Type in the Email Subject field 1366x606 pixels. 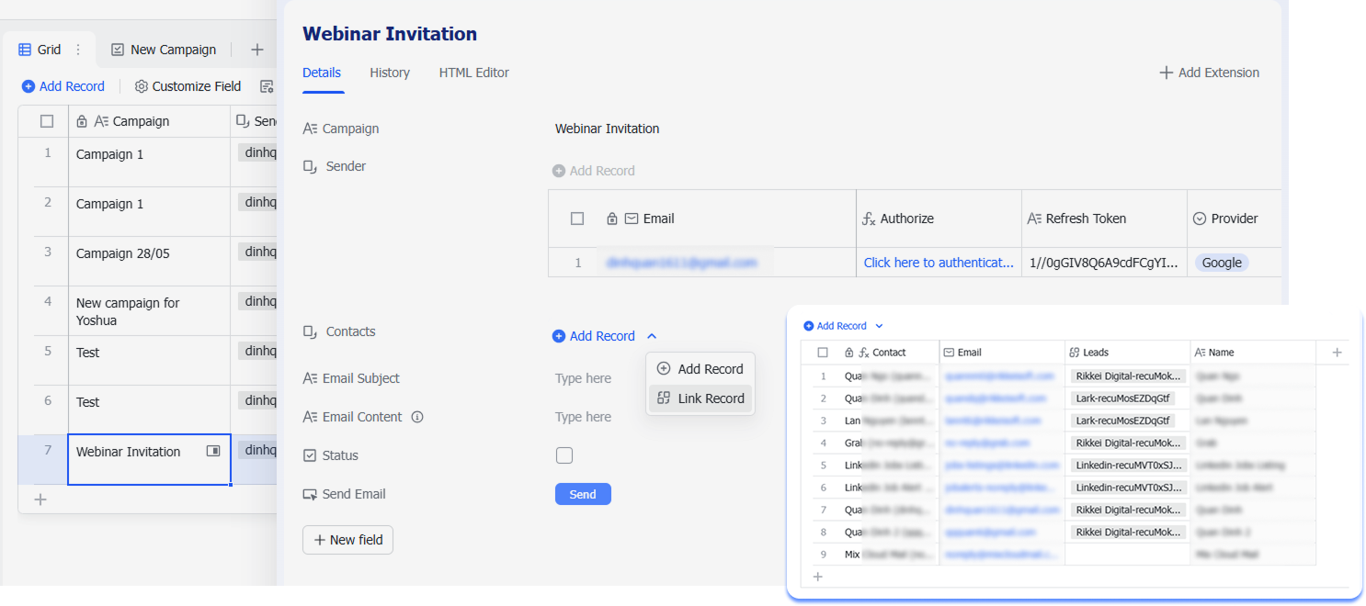(x=583, y=378)
